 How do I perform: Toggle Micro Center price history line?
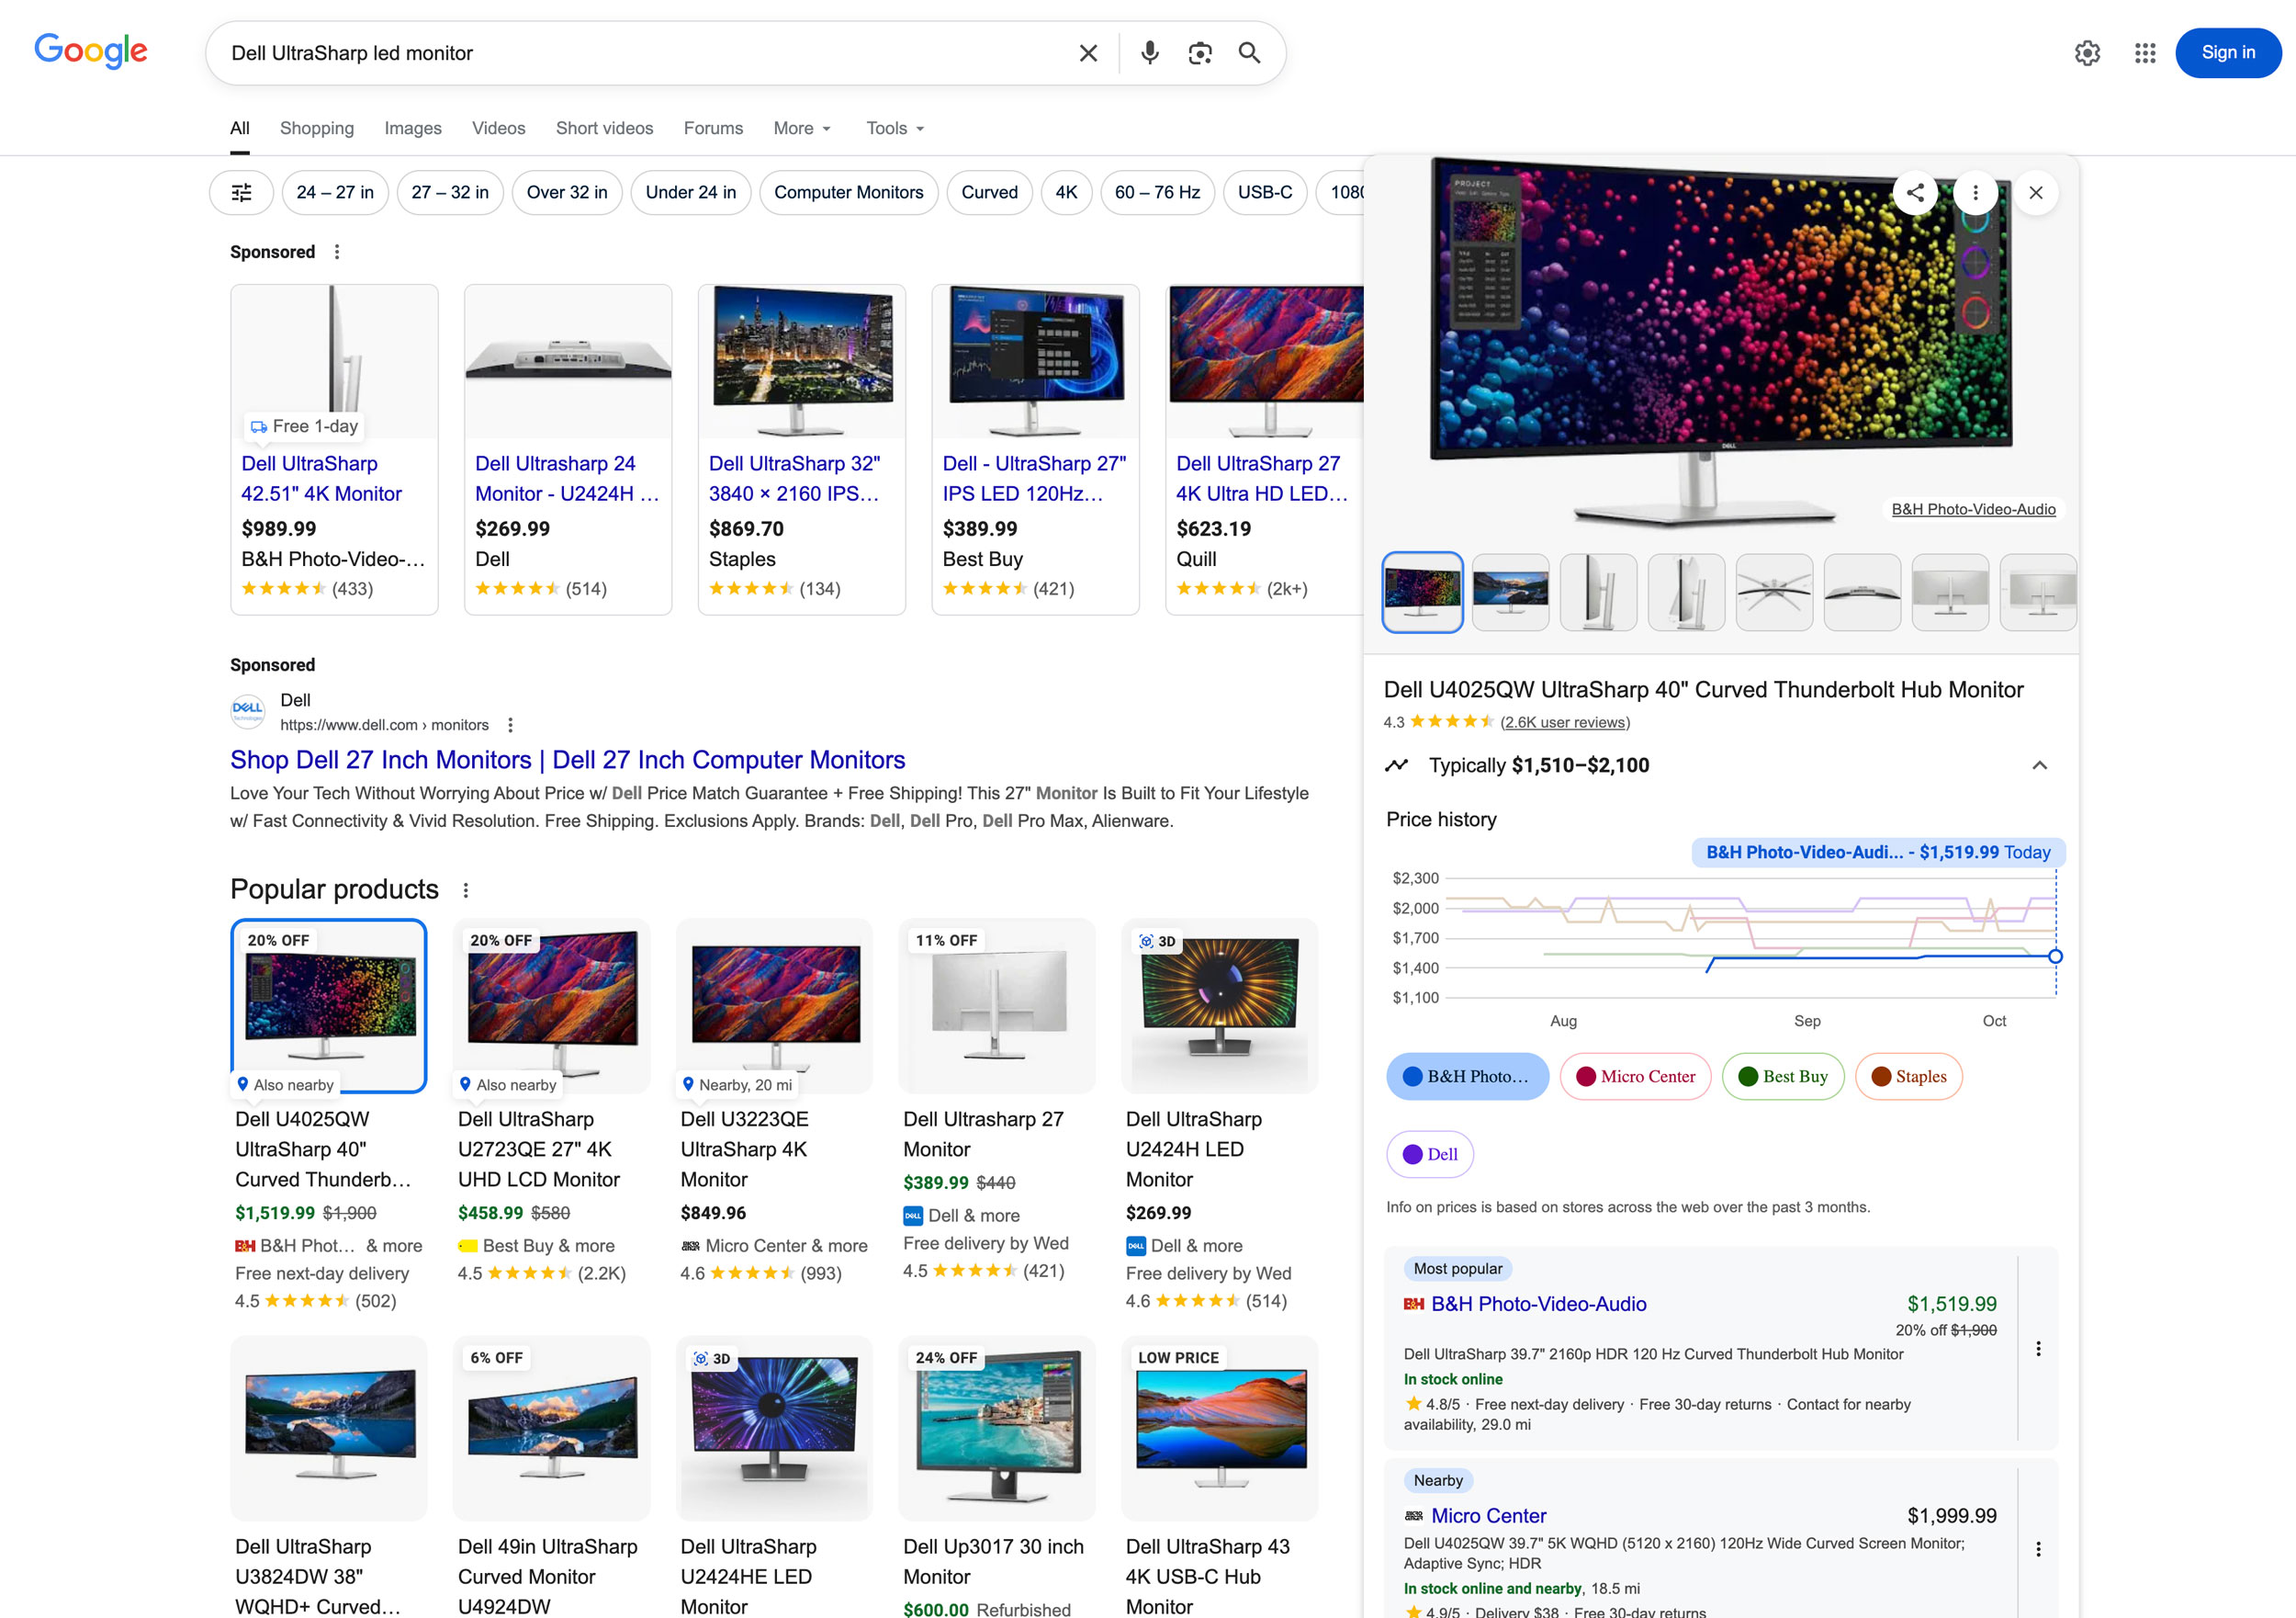coord(1634,1077)
